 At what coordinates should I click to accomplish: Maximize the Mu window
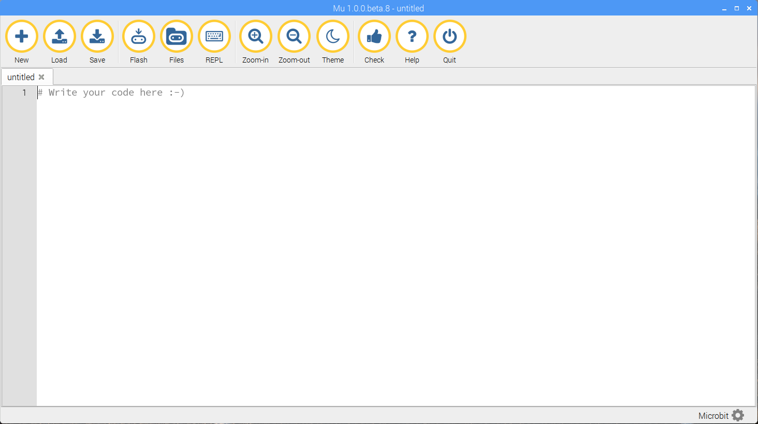tap(737, 8)
